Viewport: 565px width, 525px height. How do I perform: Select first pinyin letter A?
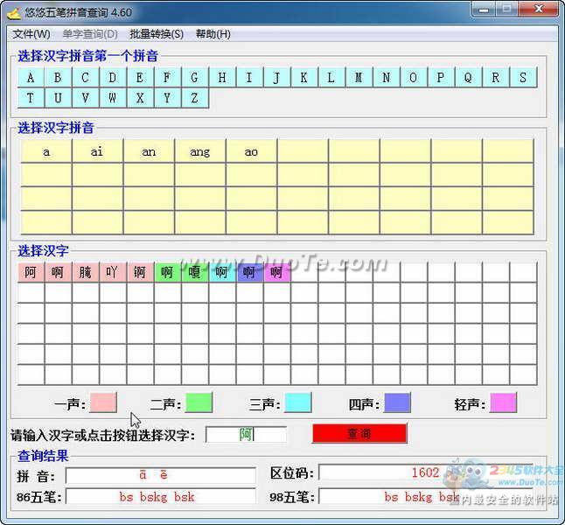coord(31,77)
